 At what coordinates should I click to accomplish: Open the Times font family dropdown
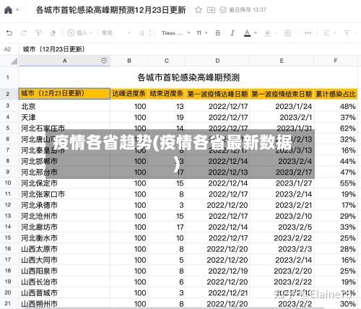(176, 32)
